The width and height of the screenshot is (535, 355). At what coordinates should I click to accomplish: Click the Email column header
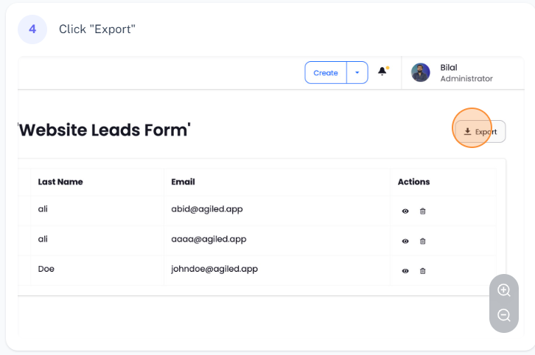(x=183, y=182)
